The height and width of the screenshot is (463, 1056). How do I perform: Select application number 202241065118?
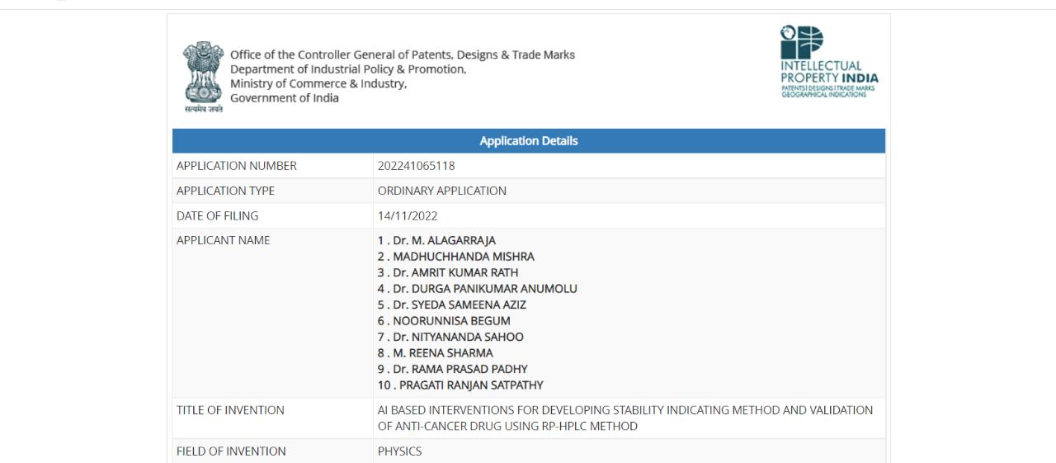(416, 166)
